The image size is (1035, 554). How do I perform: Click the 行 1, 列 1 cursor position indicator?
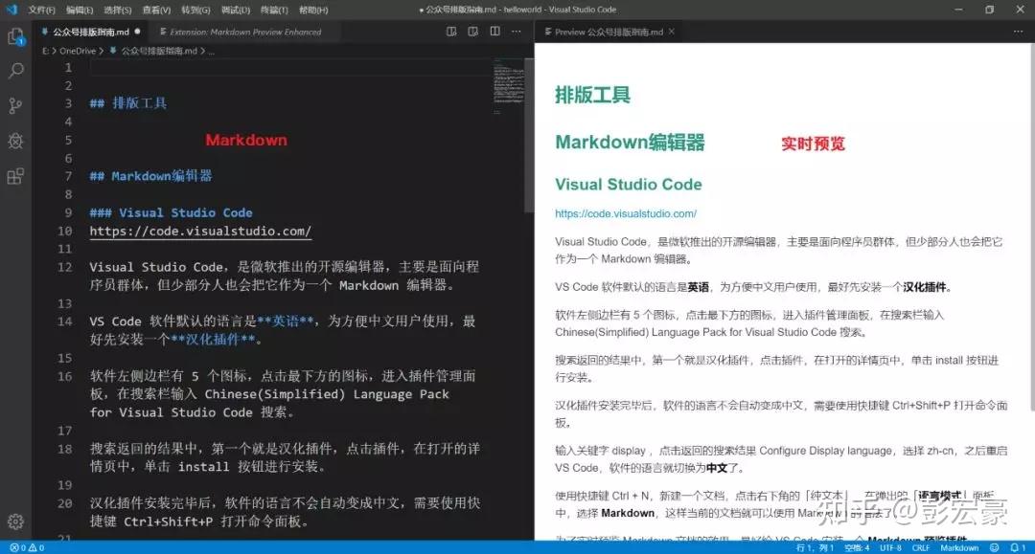pyautogui.click(x=815, y=547)
